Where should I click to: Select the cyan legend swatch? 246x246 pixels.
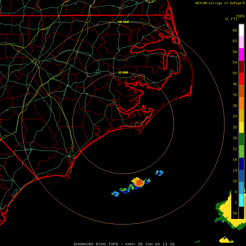[x=241, y=200]
